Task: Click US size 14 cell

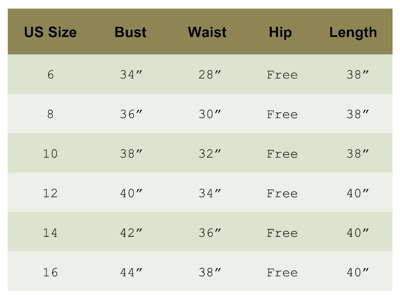Action: point(50,233)
